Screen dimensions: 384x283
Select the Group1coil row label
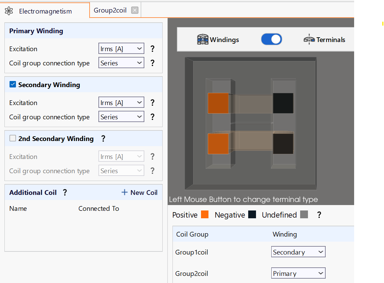coord(191,252)
